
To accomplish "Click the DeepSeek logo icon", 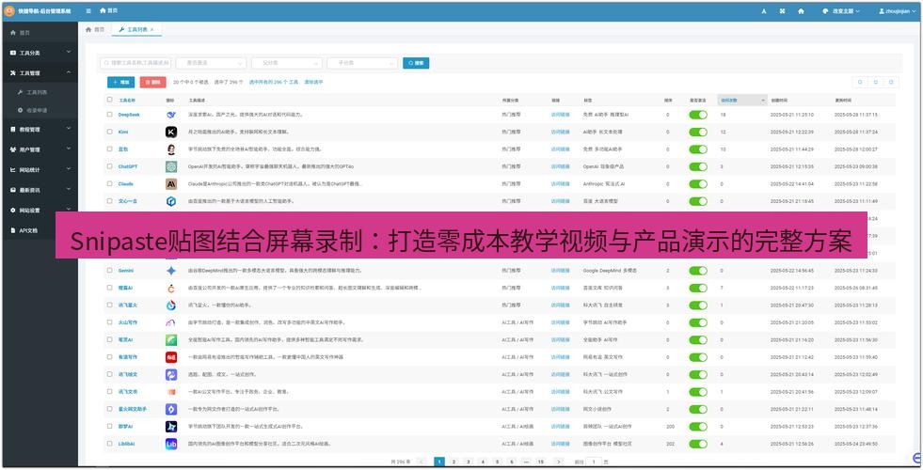I will pos(171,115).
